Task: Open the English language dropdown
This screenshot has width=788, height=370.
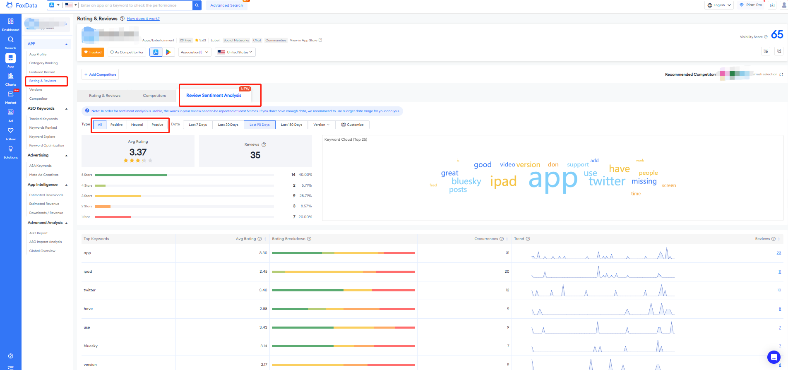Action: (719, 5)
